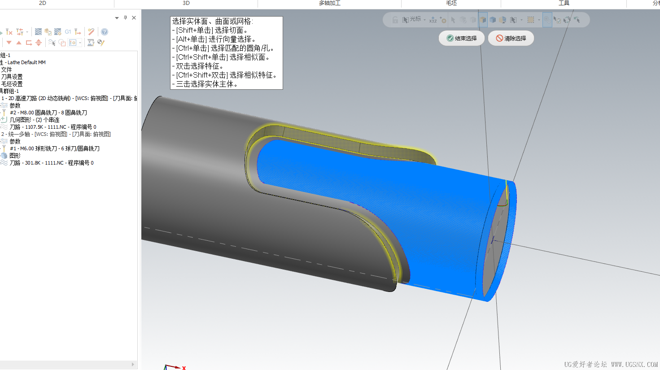Click the cursor-with-undo-arrow icon

(x=577, y=20)
